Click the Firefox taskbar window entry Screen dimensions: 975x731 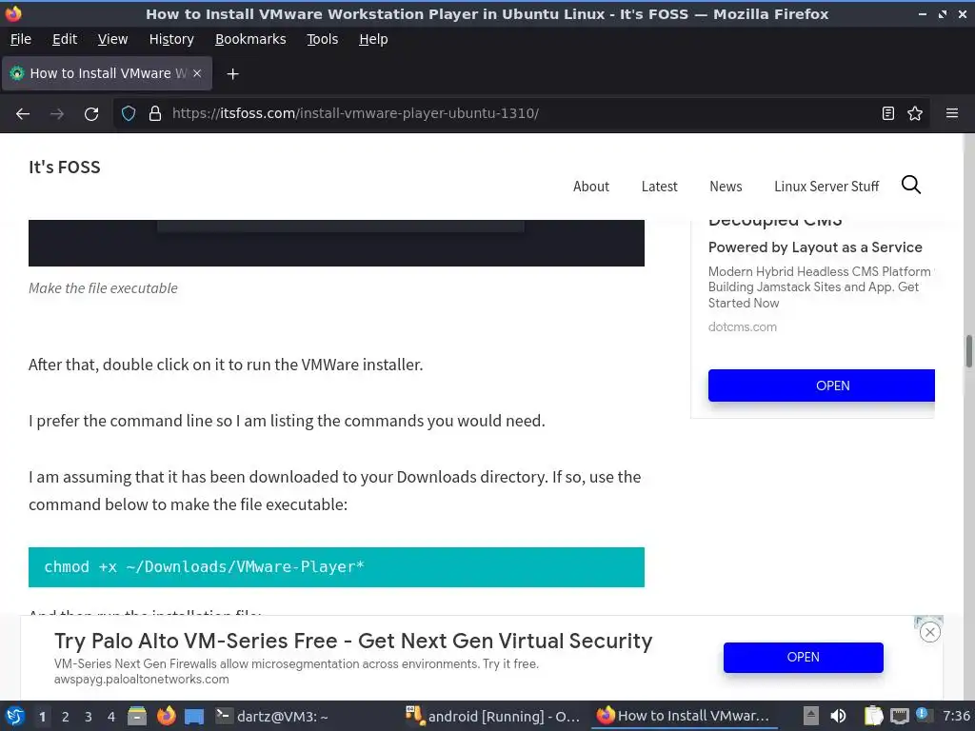point(684,716)
